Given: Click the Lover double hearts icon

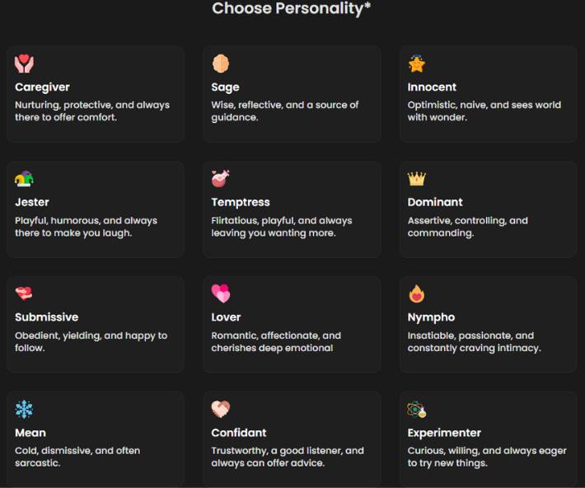Looking at the screenshot, I should (221, 293).
